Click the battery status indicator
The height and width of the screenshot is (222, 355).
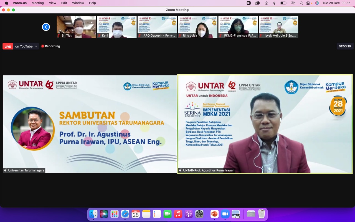[283, 3]
